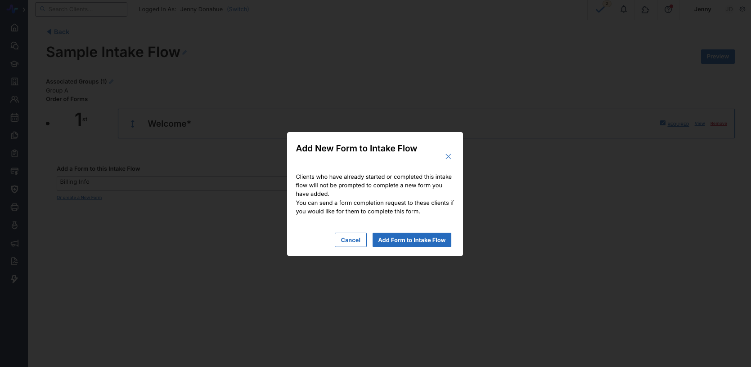This screenshot has height=367, width=751.
Task: Open the settings gear icon
Action: tap(742, 9)
